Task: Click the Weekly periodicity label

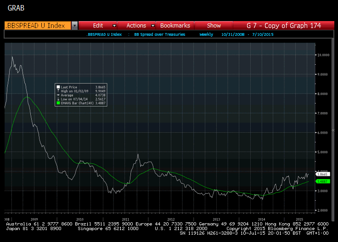Action: (206, 35)
